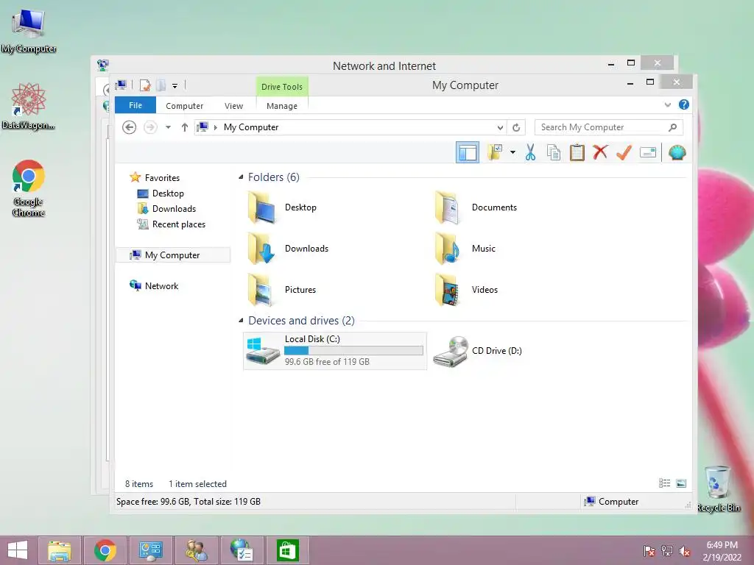The width and height of the screenshot is (754, 565).
Task: Click the search magnifier icon
Action: click(x=673, y=127)
